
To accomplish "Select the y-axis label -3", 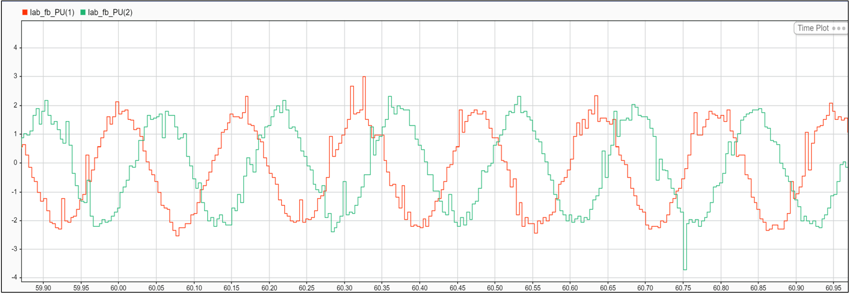I will tap(14, 249).
